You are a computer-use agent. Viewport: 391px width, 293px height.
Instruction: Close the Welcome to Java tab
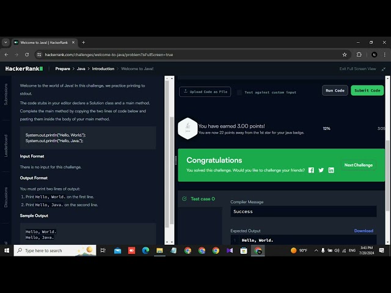click(x=73, y=43)
